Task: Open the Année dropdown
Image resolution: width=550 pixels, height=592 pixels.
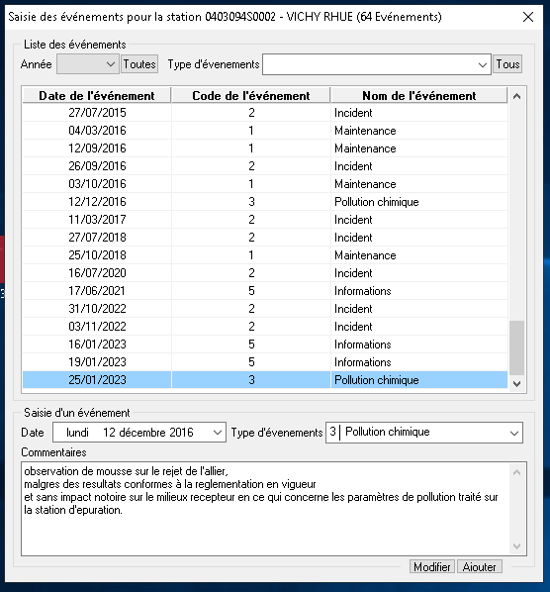Action: 88,64
